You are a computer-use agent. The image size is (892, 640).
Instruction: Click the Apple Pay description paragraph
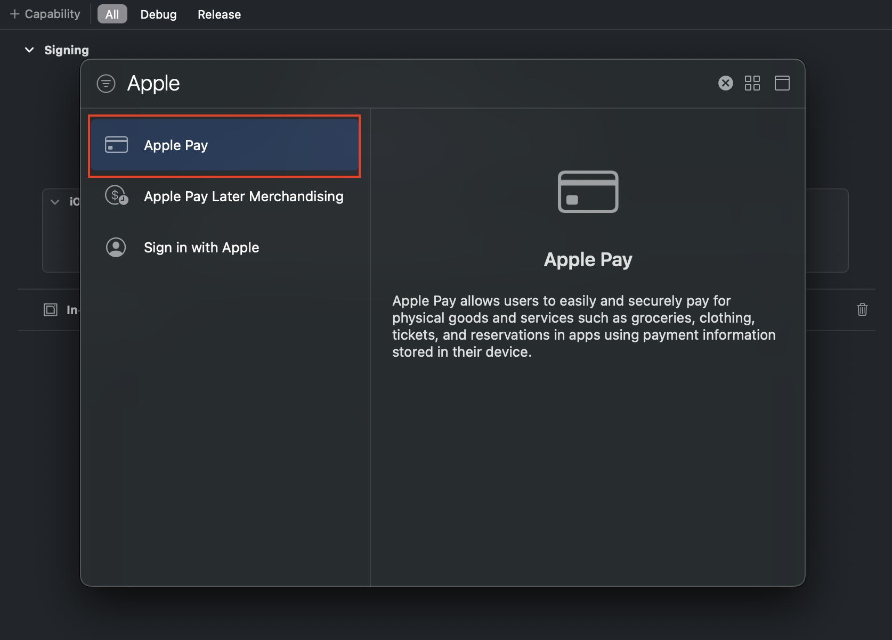point(584,326)
